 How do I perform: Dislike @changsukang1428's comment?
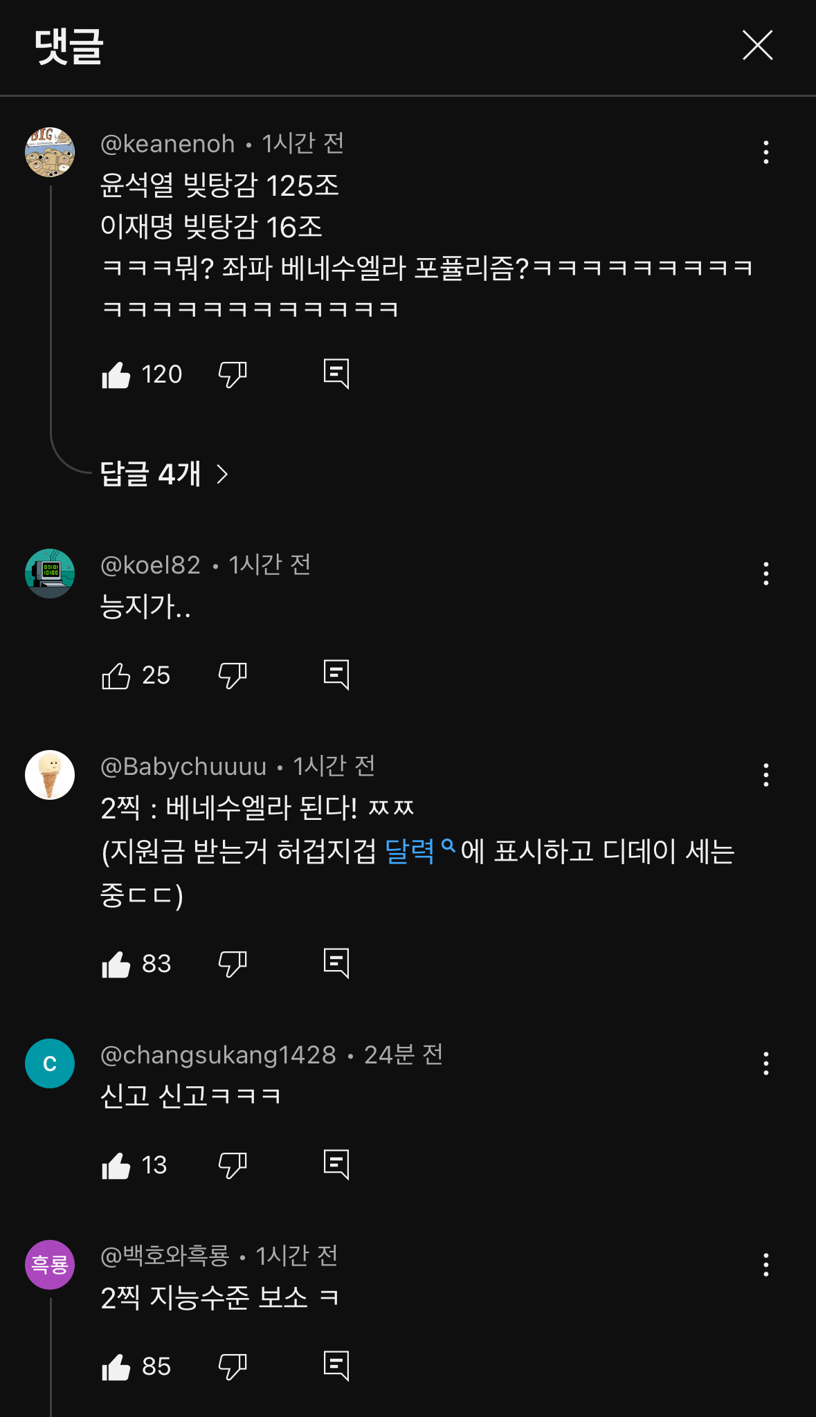coord(233,1166)
